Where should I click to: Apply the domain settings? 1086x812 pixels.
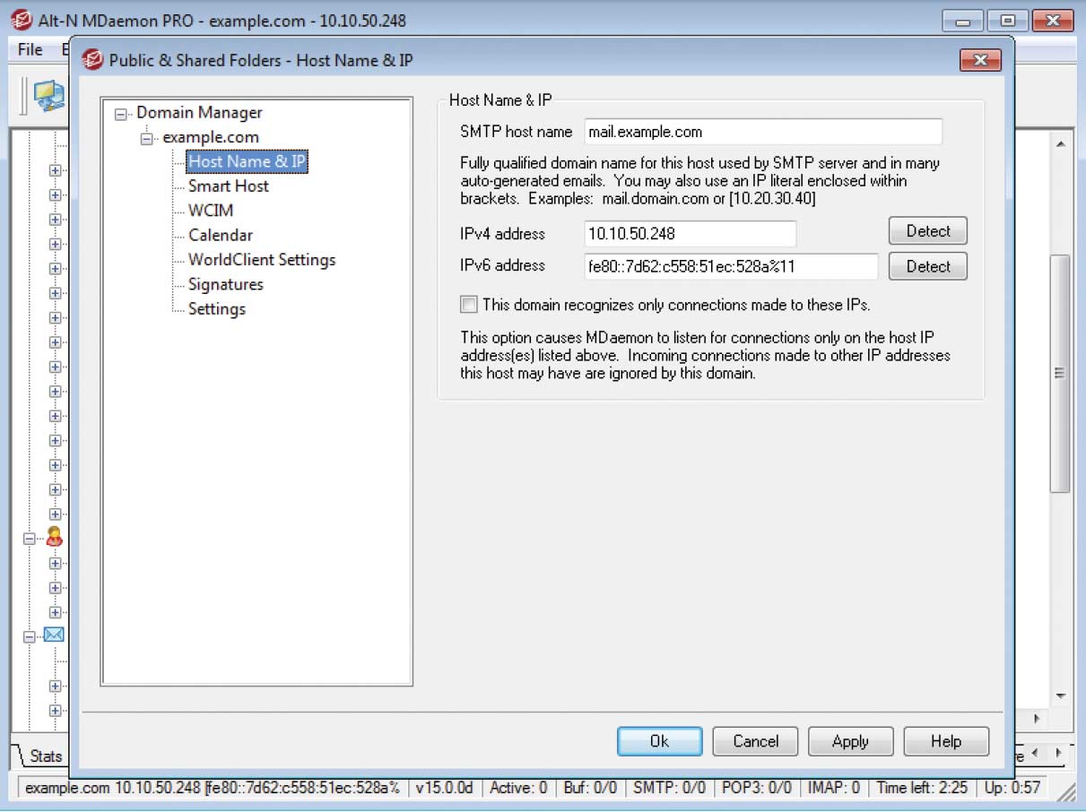pos(850,741)
